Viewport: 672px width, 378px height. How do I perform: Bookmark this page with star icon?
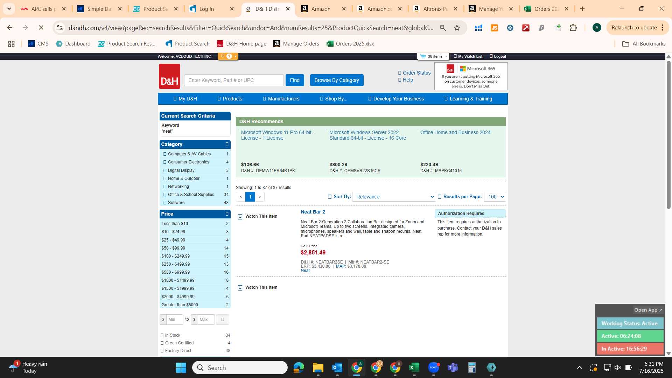tap(457, 28)
